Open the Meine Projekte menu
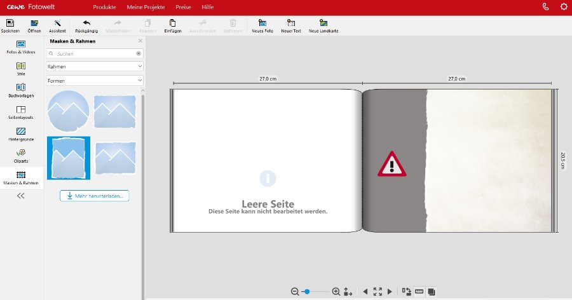 (146, 7)
